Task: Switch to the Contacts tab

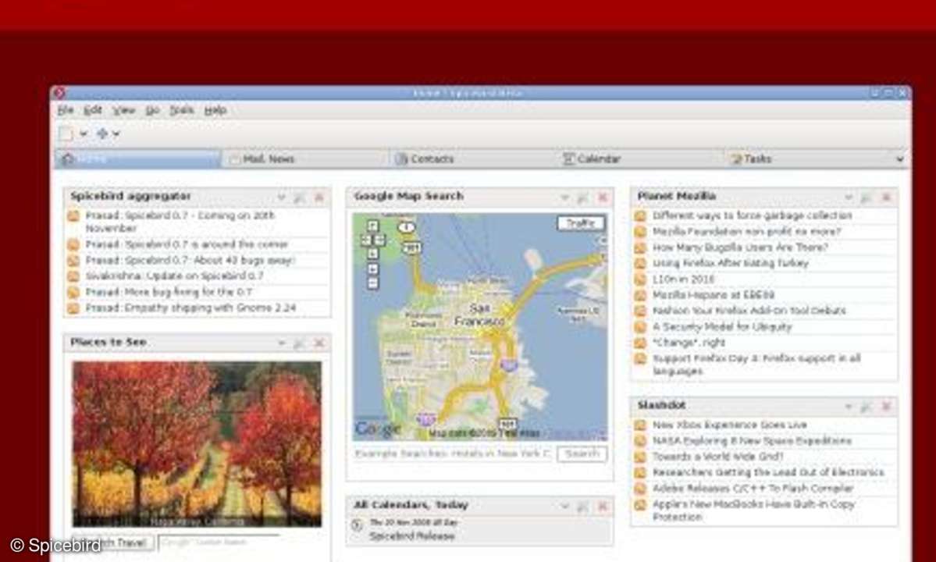Action: coord(472,159)
